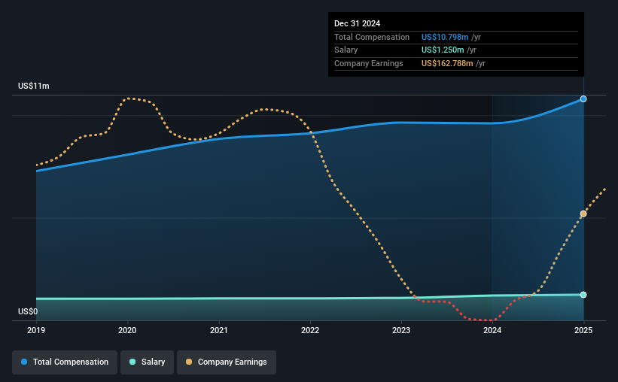This screenshot has width=618, height=382.
Task: Click the Salary teal data point marker
Action: coord(583,295)
